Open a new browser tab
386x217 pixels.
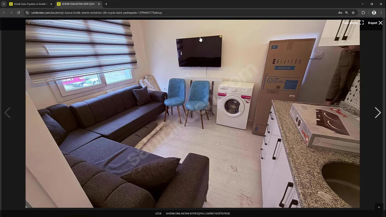coord(106,4)
